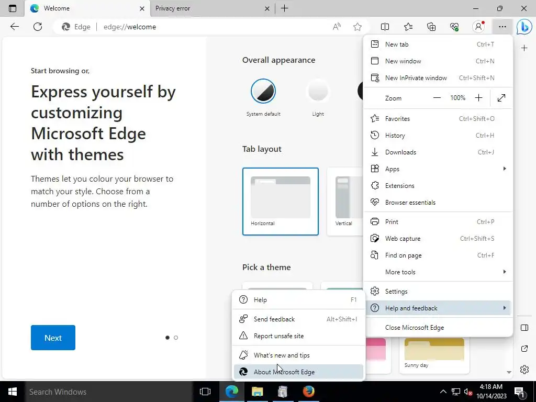
Task: Open File Explorer from taskbar
Action: click(258, 392)
